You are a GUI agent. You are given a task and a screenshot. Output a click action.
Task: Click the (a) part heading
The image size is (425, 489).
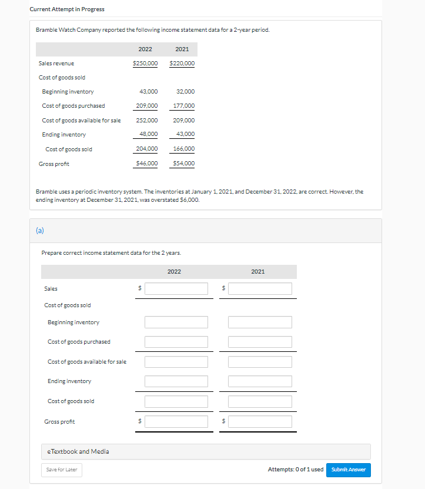[x=40, y=231]
